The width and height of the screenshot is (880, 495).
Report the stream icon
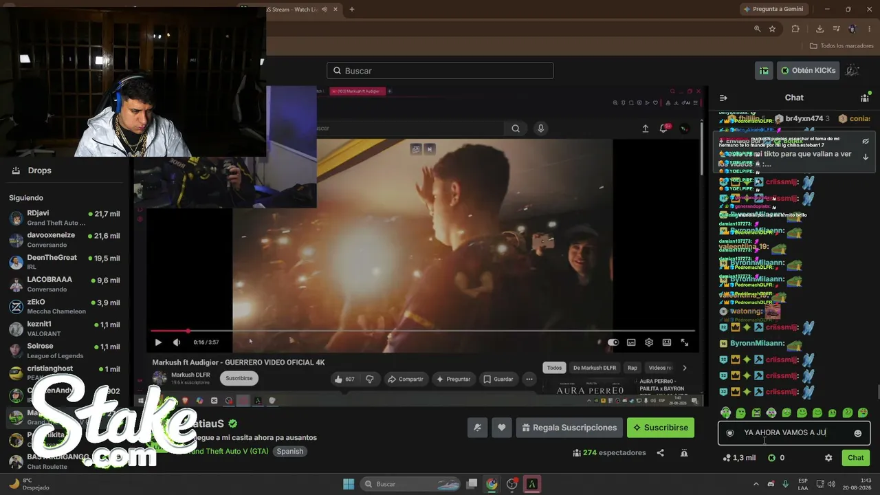pyautogui.click(x=684, y=453)
